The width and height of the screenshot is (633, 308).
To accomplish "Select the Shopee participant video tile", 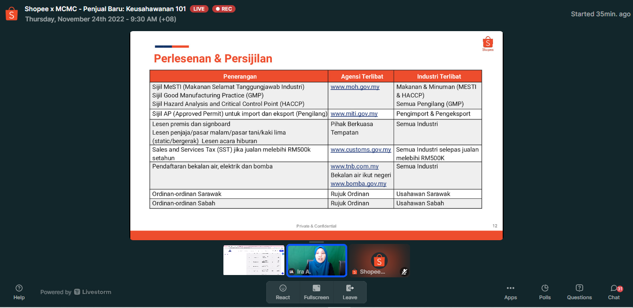I will 380,260.
